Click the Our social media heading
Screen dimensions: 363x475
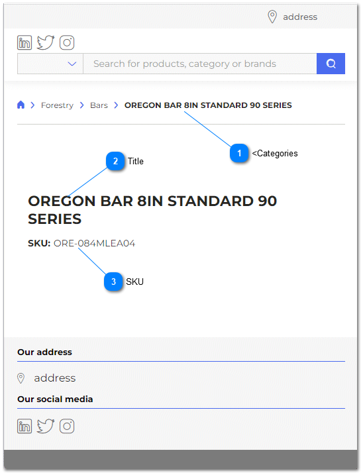coord(55,399)
